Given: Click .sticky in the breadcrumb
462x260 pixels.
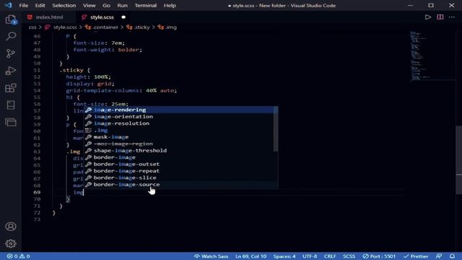Looking at the screenshot, I should coord(142,27).
